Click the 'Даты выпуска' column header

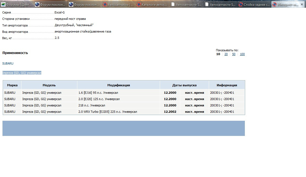pyautogui.click(x=185, y=85)
